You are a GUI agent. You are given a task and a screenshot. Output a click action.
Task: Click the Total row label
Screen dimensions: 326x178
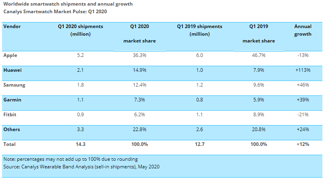(10, 144)
